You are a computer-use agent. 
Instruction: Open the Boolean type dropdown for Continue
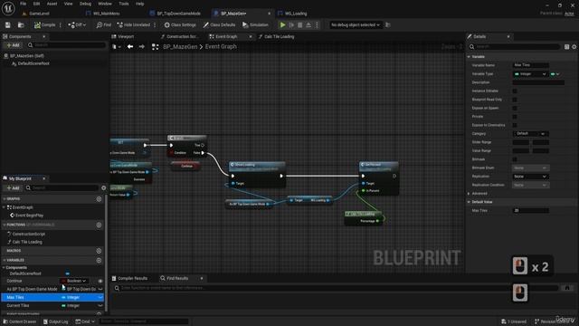point(74,281)
